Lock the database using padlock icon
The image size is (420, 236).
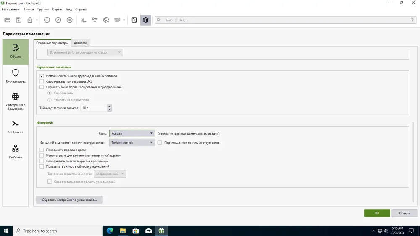tap(30, 20)
